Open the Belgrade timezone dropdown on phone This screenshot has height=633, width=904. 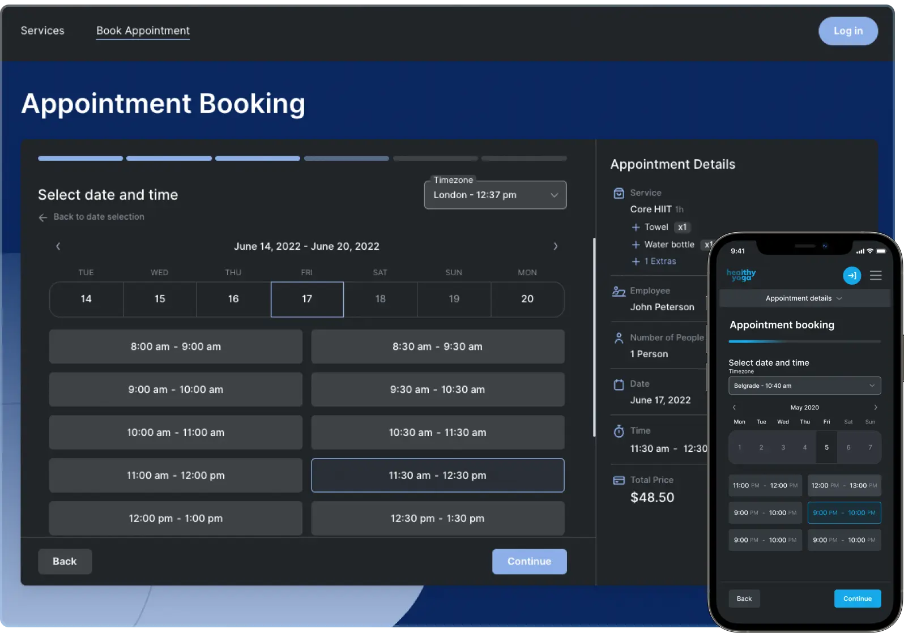click(804, 386)
